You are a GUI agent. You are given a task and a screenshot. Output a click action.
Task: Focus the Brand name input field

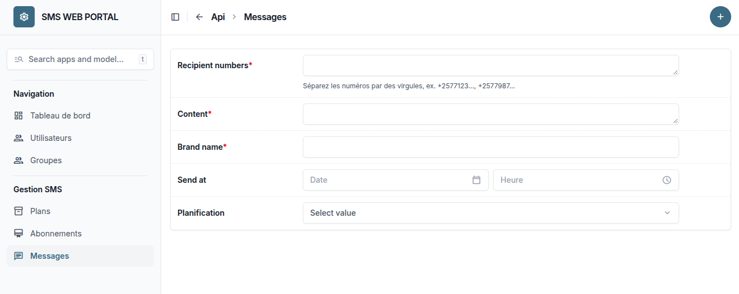point(491,147)
